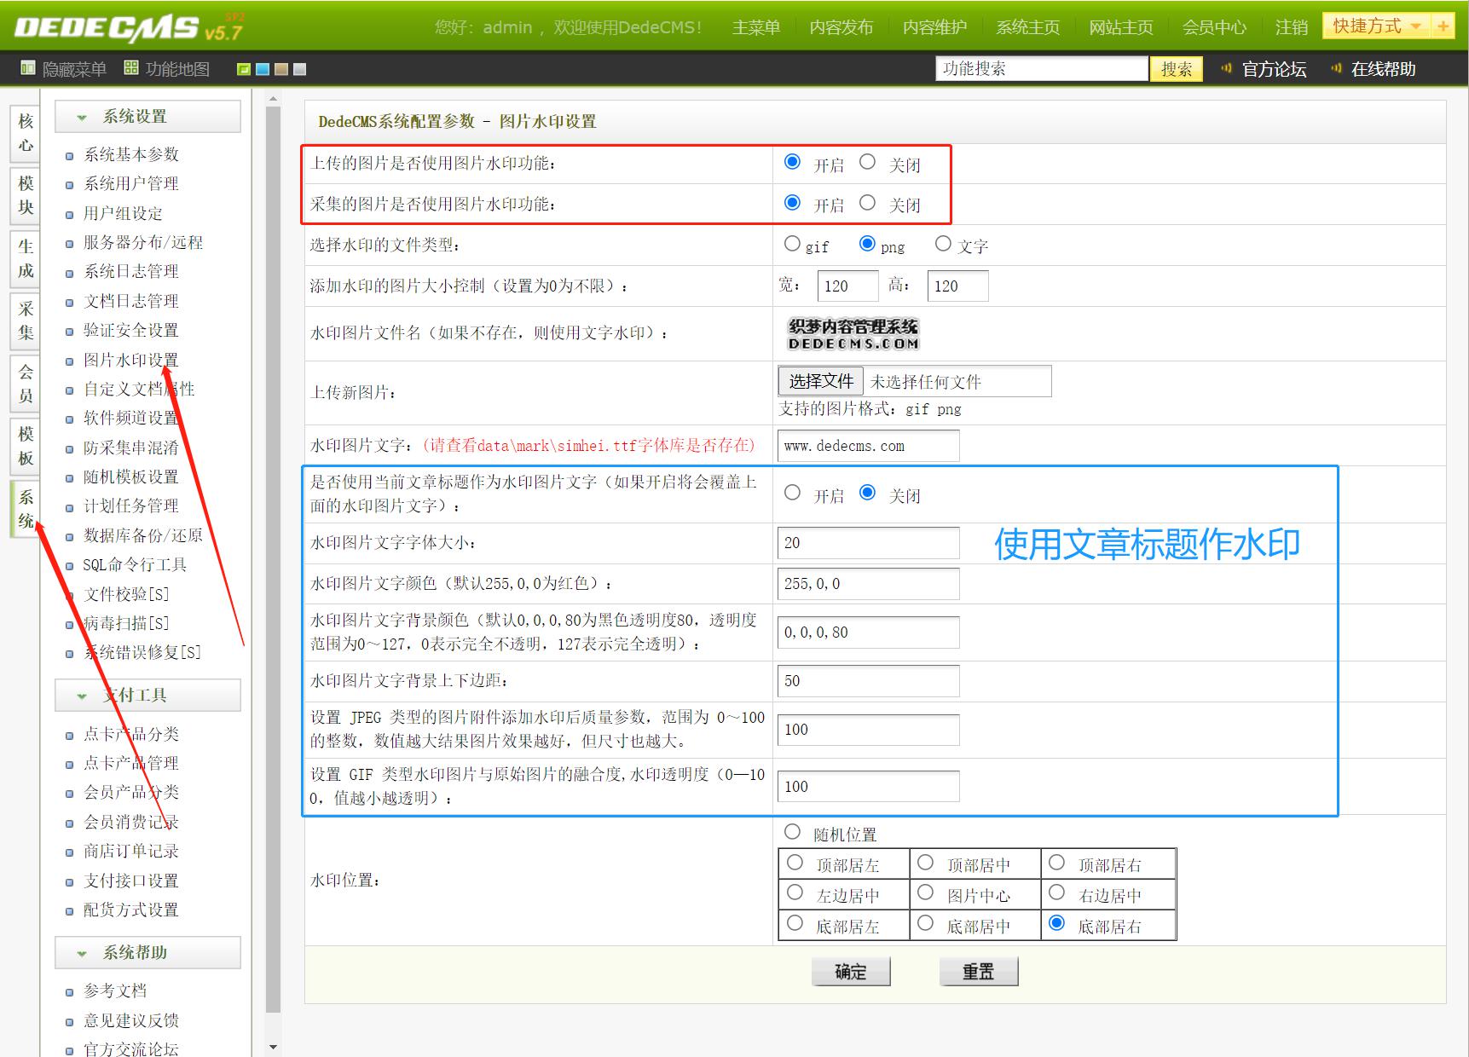Collapse the 系统帮助 menu section
The image size is (1469, 1057).
(x=147, y=952)
